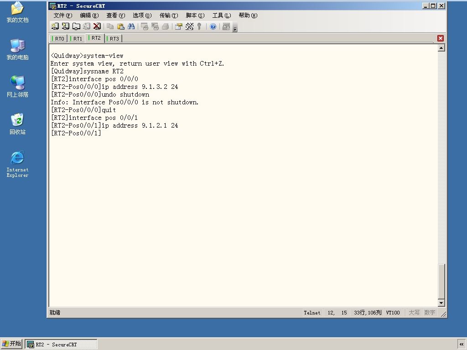Click the grayed Reconnect icon
The height and width of the screenshot is (350, 467).
point(87,26)
